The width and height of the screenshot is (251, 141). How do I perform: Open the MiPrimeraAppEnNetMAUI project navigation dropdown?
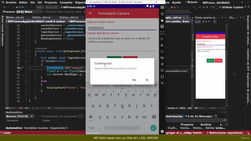pyautogui.click(x=36, y=22)
